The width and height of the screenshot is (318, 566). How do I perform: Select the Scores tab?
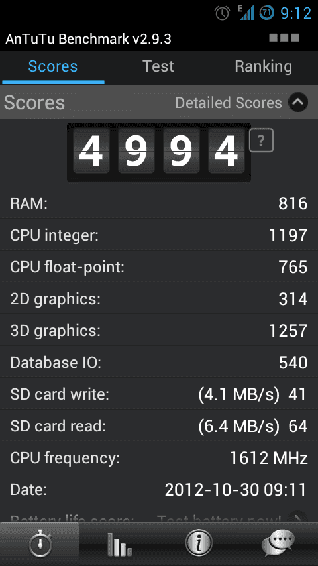point(53,66)
